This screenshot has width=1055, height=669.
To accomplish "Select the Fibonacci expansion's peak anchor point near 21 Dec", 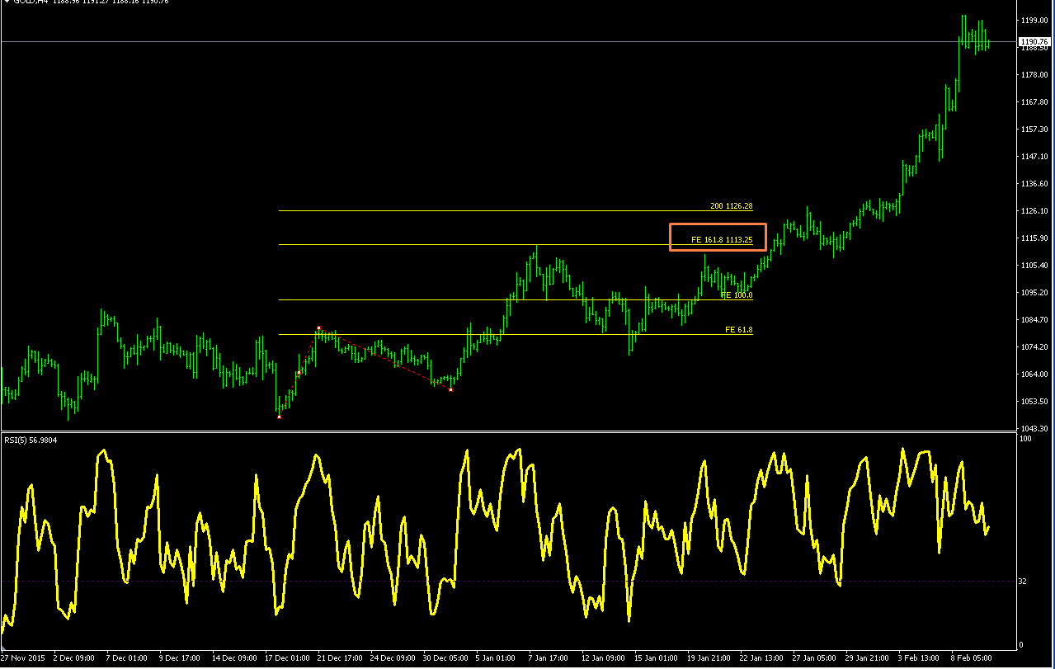I will tap(318, 328).
